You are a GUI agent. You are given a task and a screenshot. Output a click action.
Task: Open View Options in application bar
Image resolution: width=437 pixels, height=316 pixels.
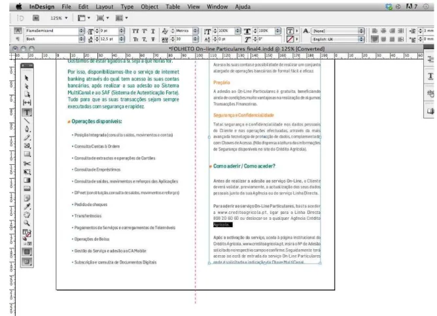[84, 18]
